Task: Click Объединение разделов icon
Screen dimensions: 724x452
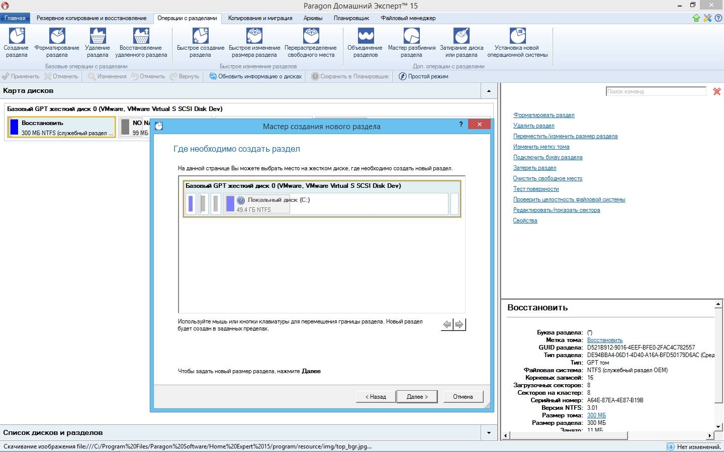Action: pyautogui.click(x=366, y=36)
